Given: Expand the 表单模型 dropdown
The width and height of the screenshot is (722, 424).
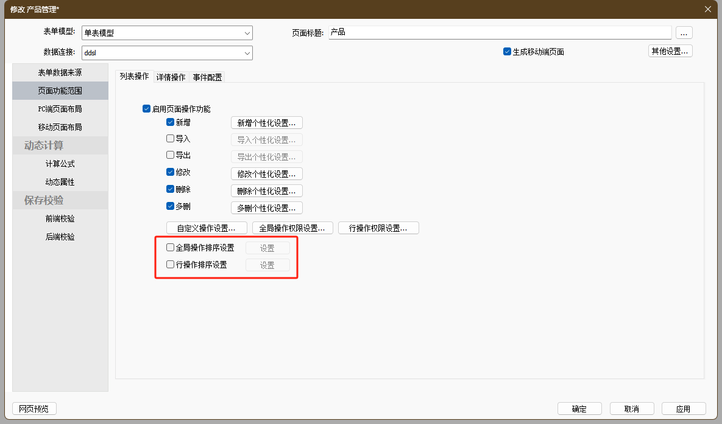Looking at the screenshot, I should pyautogui.click(x=247, y=33).
